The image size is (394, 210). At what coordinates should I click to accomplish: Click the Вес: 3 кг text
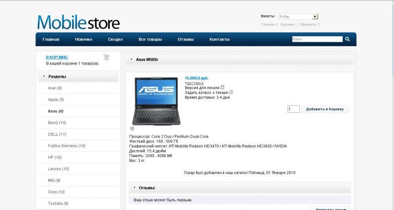coord(137,160)
